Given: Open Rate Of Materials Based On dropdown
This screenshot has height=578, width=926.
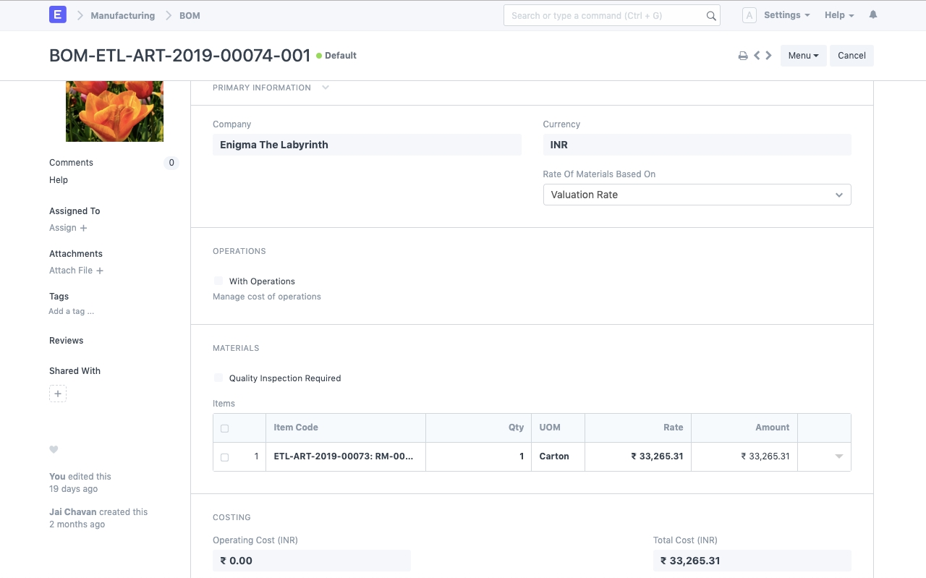Looking at the screenshot, I should 697,195.
